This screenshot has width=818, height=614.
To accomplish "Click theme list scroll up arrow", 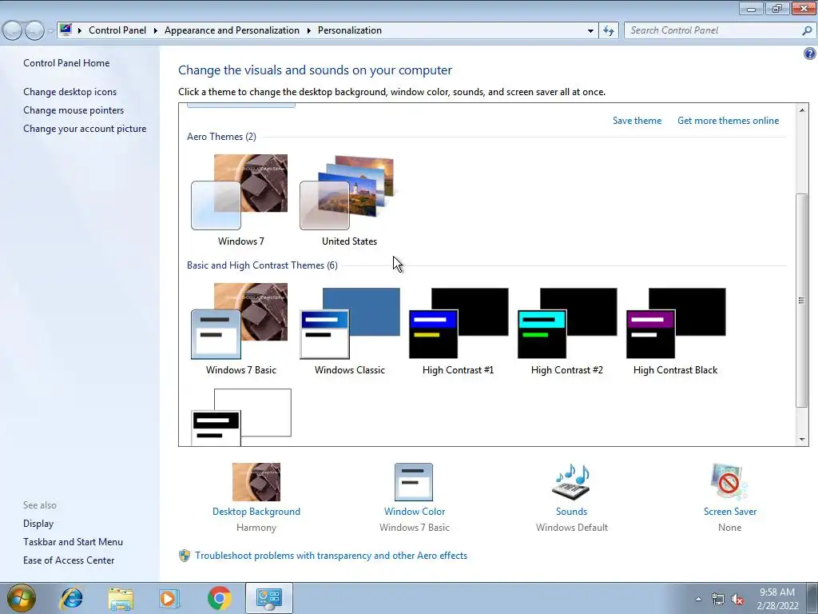I will pyautogui.click(x=802, y=110).
